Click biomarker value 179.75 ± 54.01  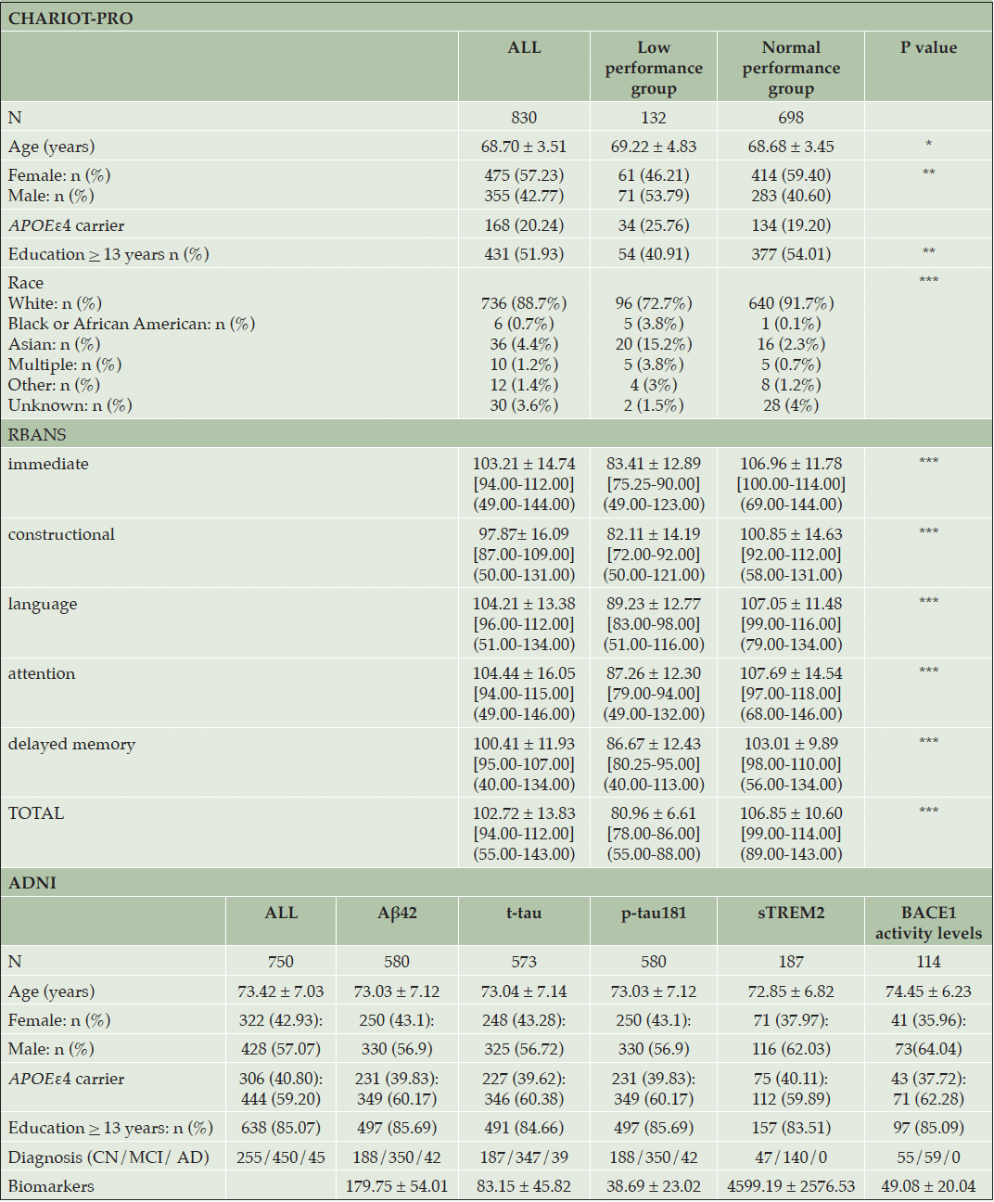pyautogui.click(x=397, y=1186)
